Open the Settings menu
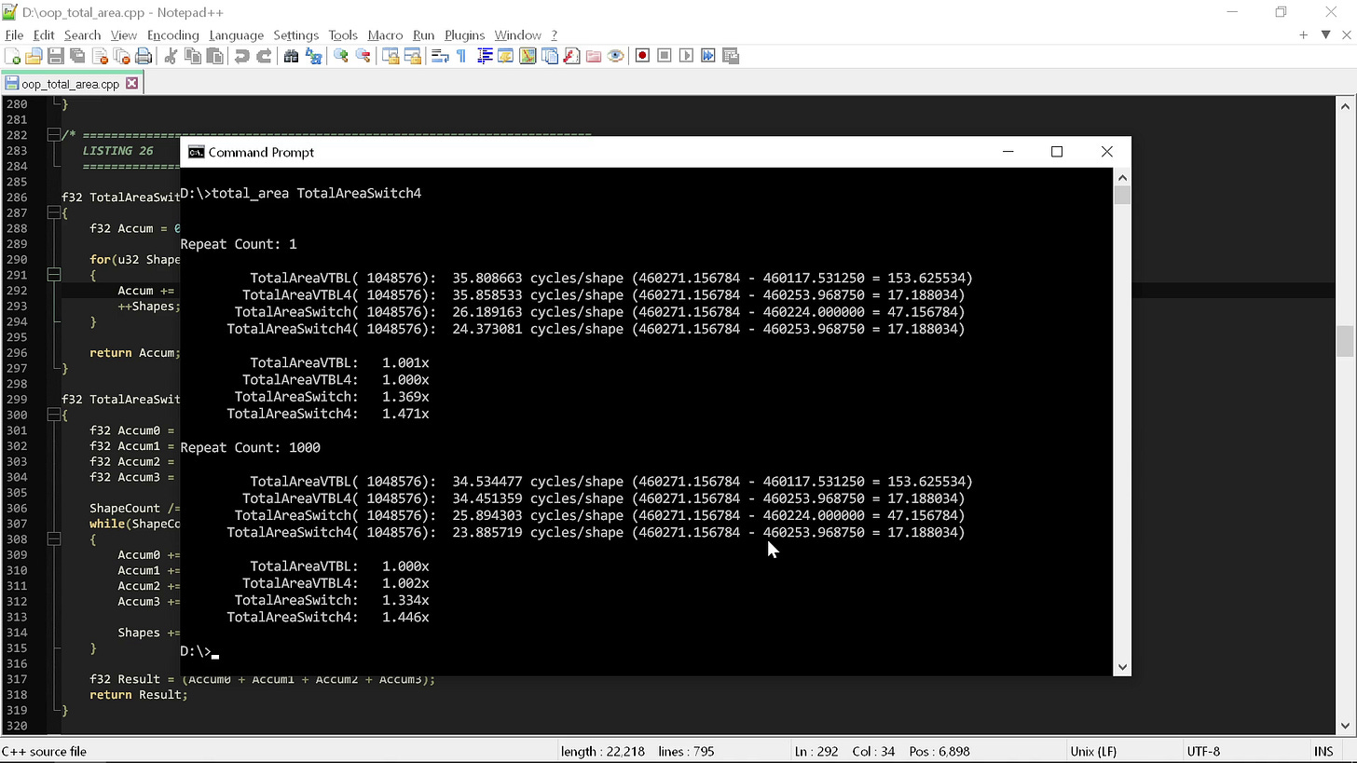Image resolution: width=1357 pixels, height=763 pixels. tap(295, 34)
